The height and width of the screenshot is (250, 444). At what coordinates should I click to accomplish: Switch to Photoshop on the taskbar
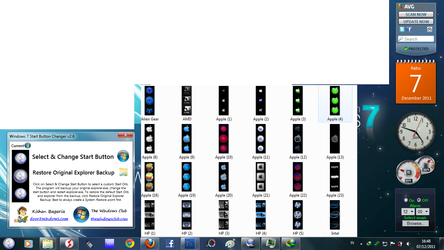tap(190, 243)
